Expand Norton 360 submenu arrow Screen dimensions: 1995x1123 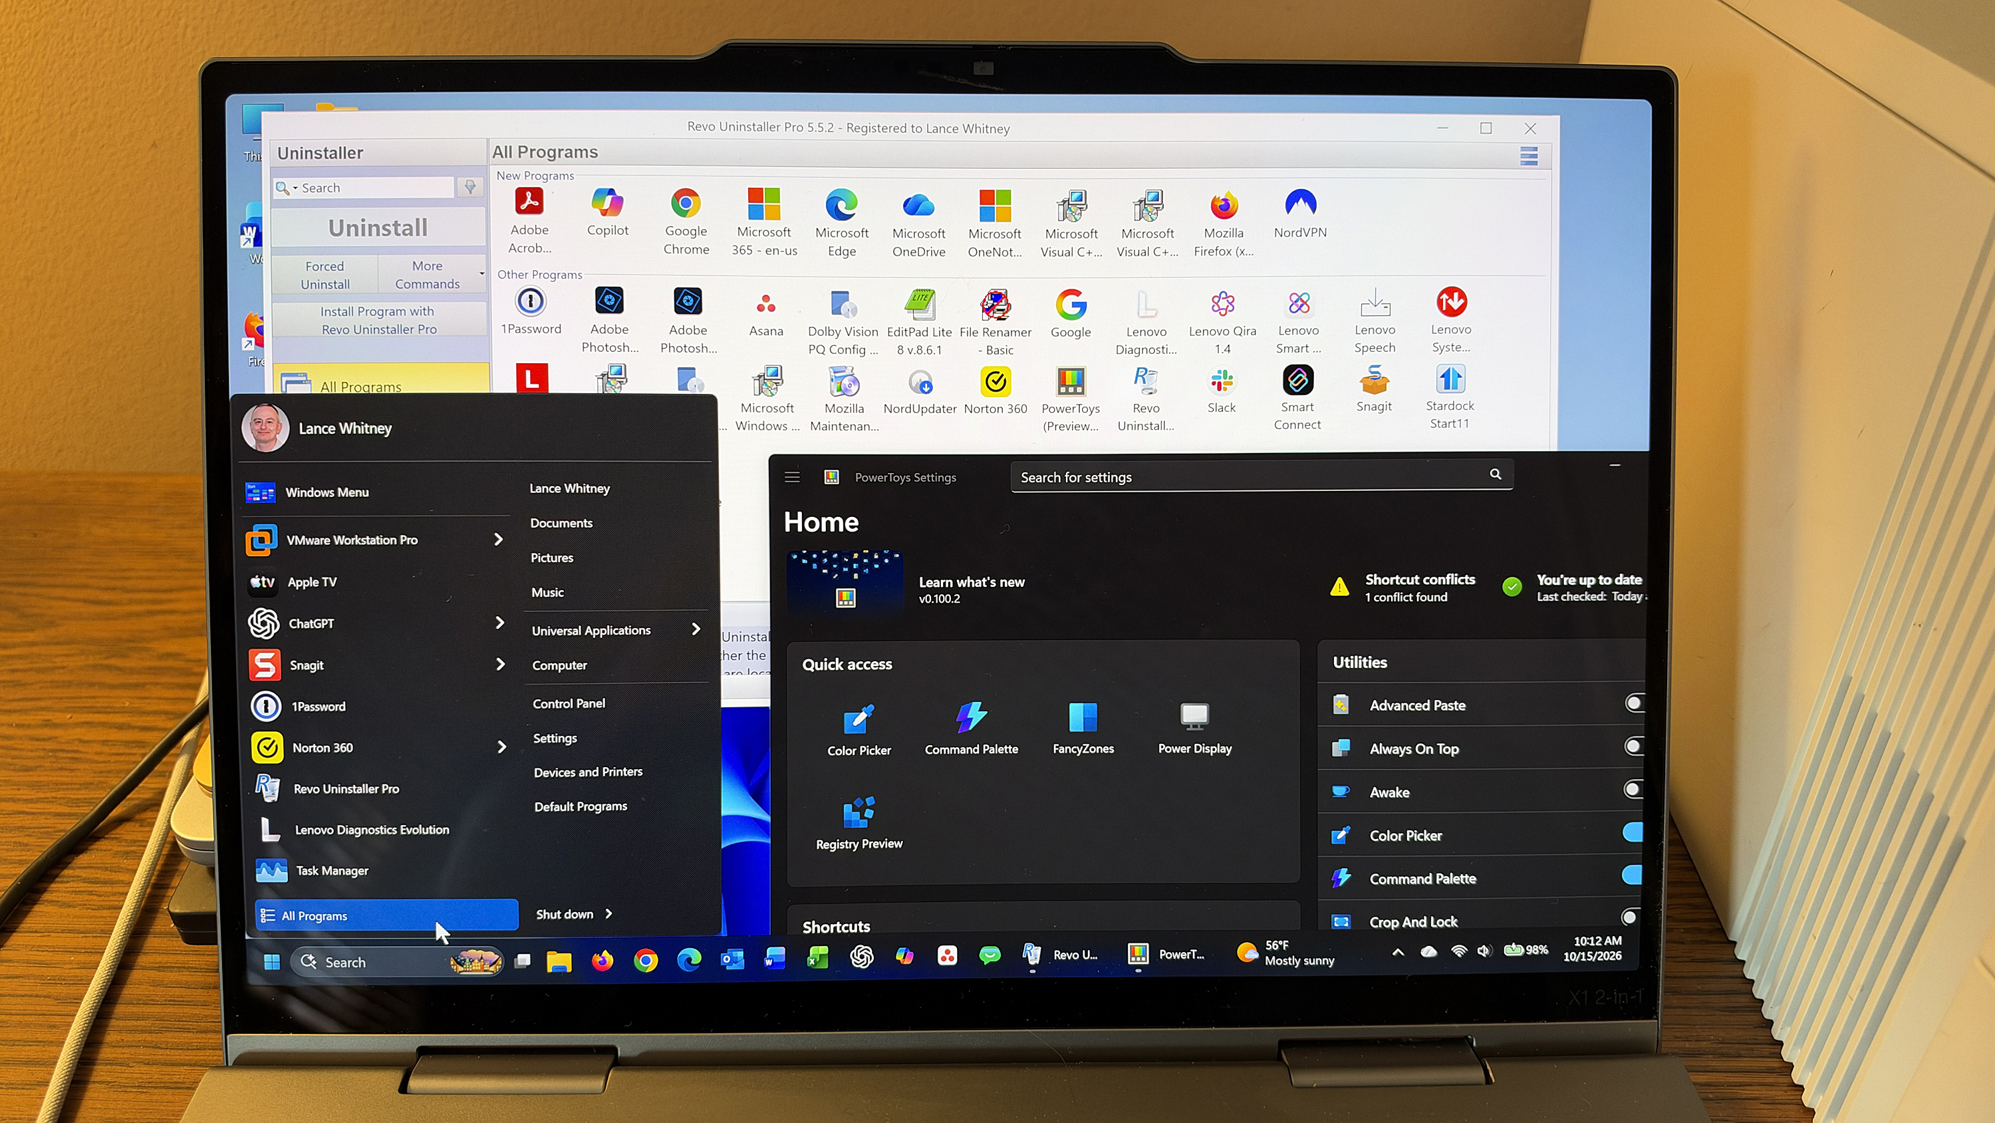502,747
